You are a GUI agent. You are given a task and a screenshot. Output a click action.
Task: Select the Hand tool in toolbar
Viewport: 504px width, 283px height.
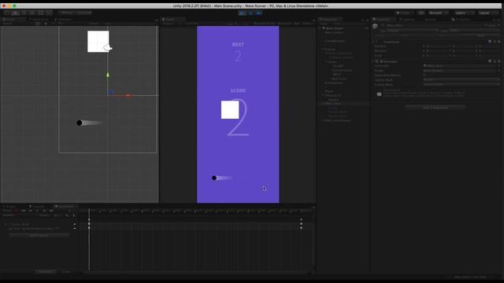click(x=7, y=13)
